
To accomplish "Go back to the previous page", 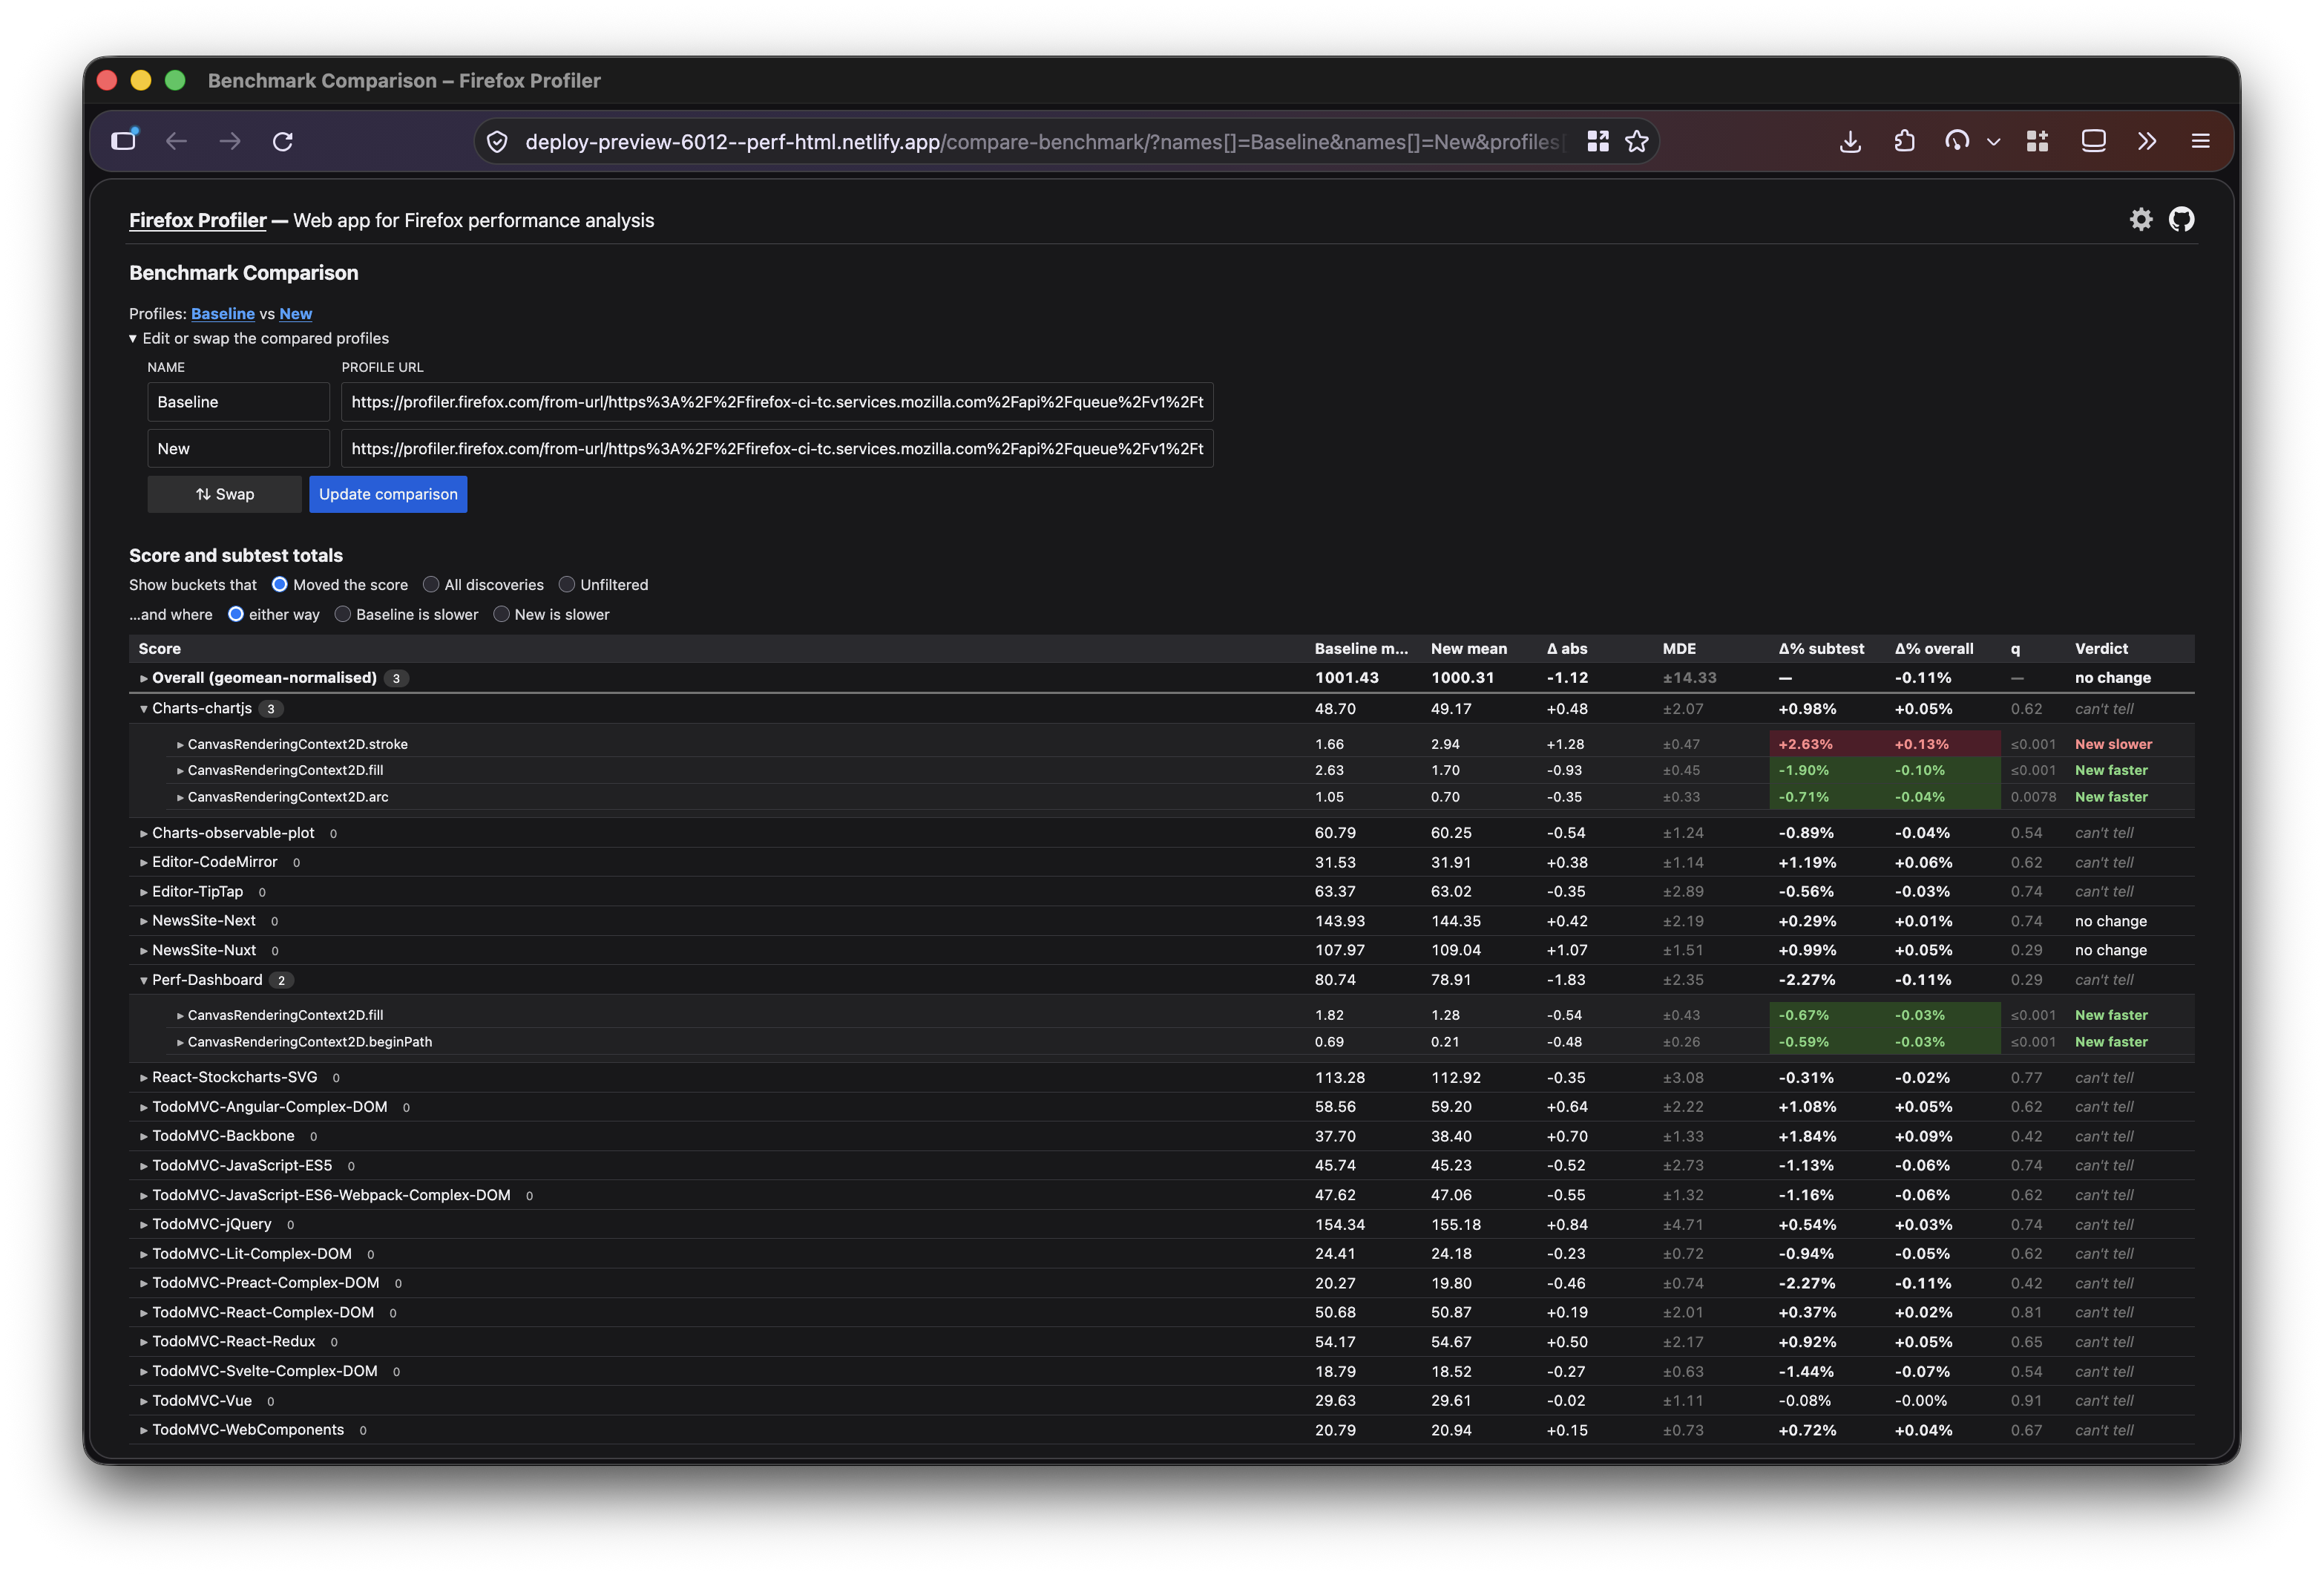I will click(x=177, y=141).
